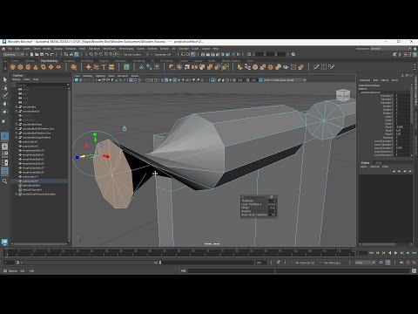Create a polygon disc from the shelf
The image size is (418, 314).
[58, 67]
